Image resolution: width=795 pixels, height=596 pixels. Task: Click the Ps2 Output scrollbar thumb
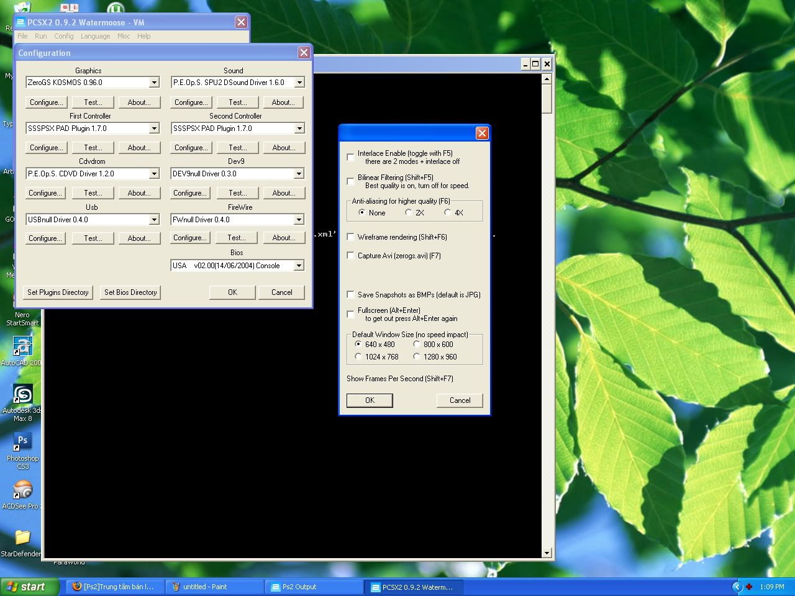pyautogui.click(x=547, y=99)
